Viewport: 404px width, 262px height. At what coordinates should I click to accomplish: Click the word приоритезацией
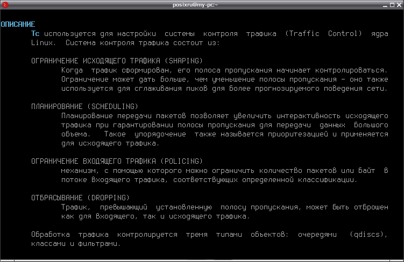(x=298, y=134)
